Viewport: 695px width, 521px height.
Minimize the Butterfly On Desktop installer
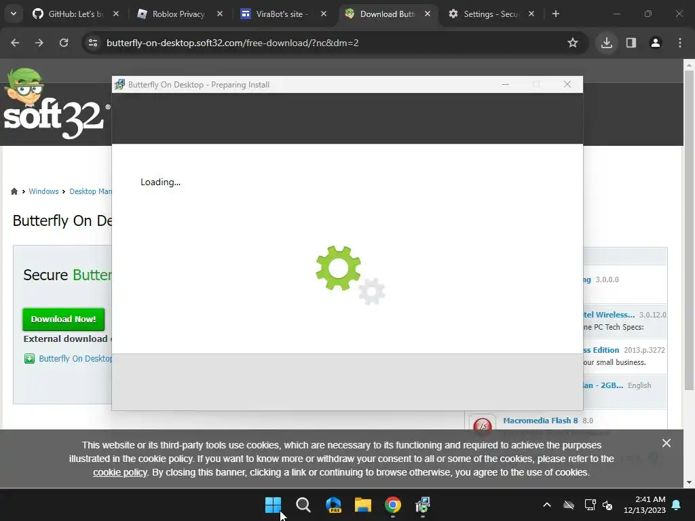tap(505, 84)
